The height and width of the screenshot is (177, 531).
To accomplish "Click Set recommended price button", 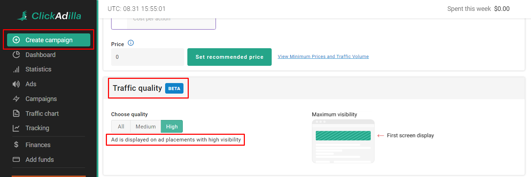I will pyautogui.click(x=229, y=57).
